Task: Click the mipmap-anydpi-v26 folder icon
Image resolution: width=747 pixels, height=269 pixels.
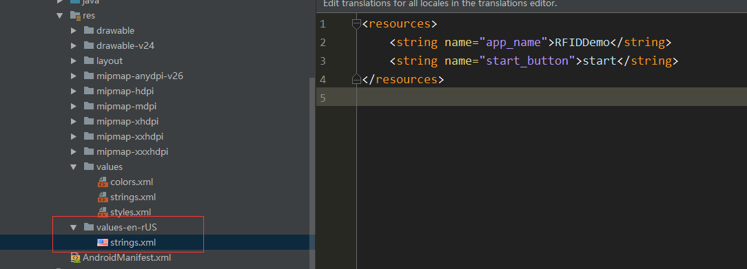Action: [89, 76]
